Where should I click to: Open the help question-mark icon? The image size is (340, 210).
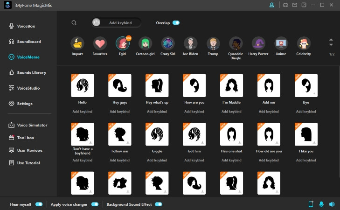[x=304, y=5]
